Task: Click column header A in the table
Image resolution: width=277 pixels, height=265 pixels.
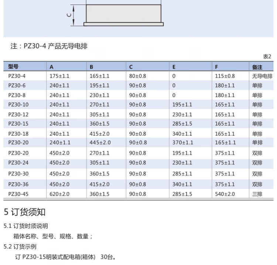Action: 52,67
